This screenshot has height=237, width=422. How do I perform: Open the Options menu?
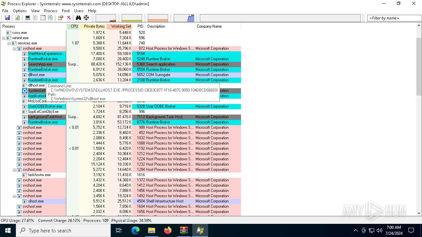tap(20, 11)
